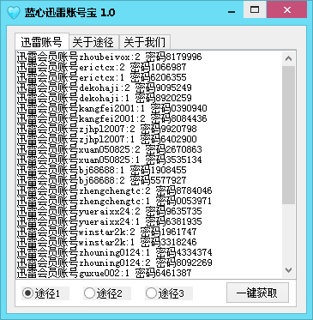Click the row with winstar2k:2

tap(106, 232)
